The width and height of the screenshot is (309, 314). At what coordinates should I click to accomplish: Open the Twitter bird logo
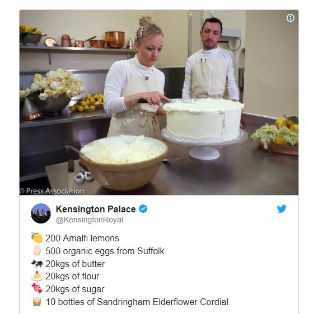282,209
